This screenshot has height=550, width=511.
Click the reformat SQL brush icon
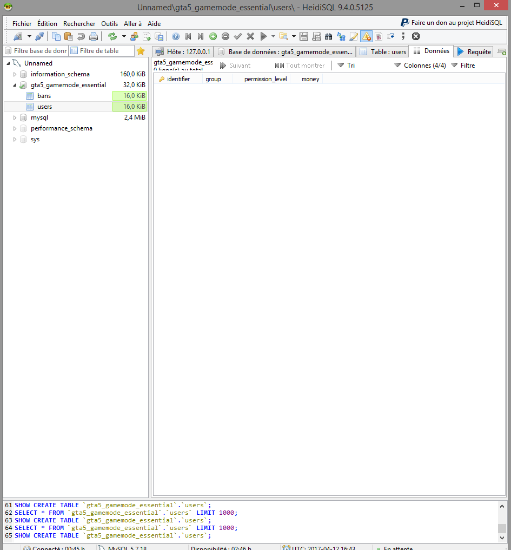click(354, 36)
